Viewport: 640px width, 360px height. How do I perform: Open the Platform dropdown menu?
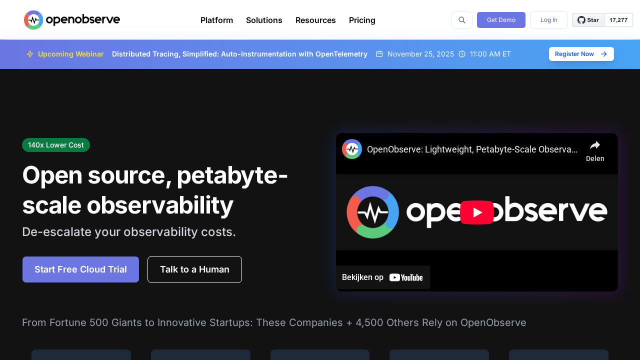216,20
